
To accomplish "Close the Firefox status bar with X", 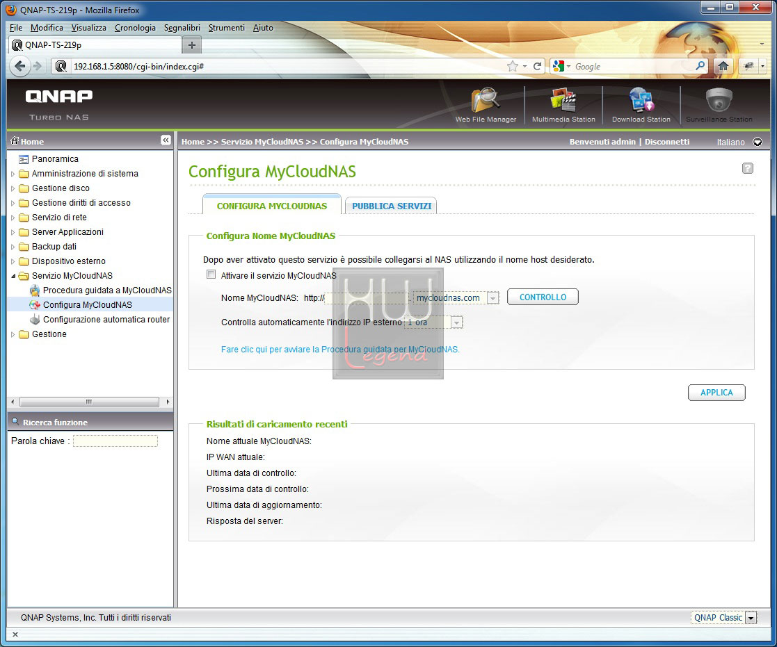I will (x=15, y=634).
